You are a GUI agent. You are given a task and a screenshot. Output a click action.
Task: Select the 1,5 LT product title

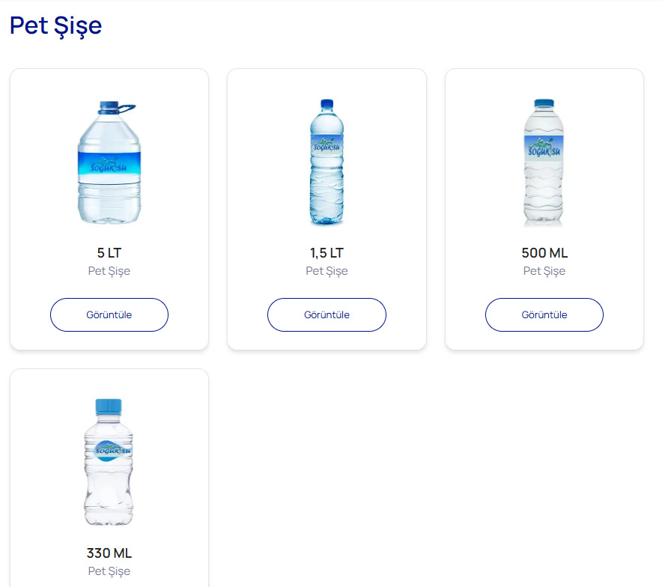[x=327, y=253]
